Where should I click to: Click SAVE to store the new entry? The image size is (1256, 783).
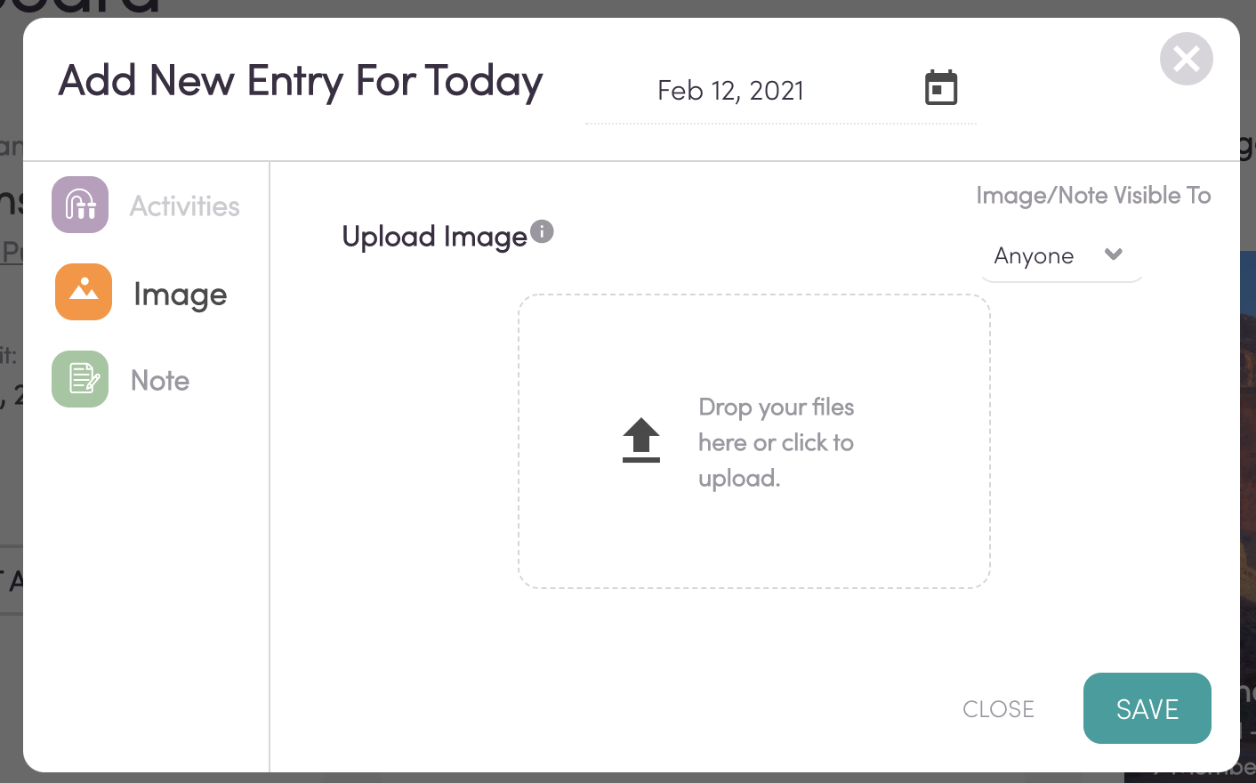[1147, 708]
